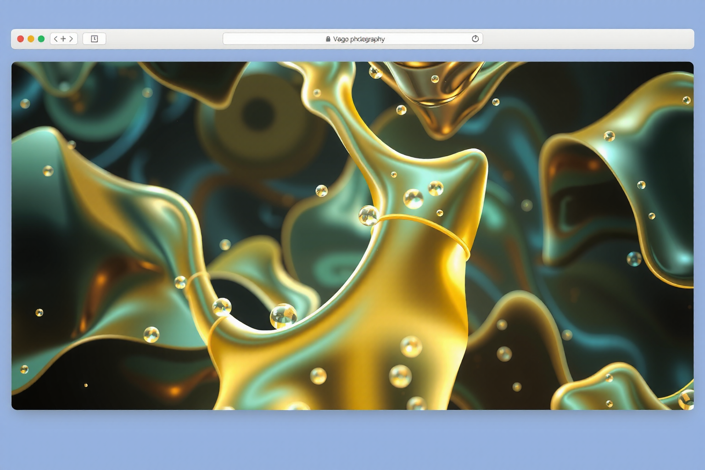Viewport: 705px width, 470px height.
Task: Minimize the window using yellow button
Action: (31, 39)
